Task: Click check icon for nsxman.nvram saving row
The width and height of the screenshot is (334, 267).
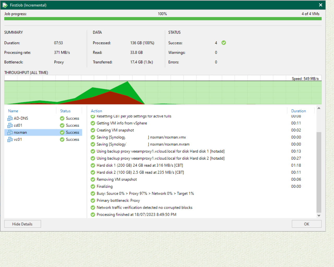Action: pyautogui.click(x=93, y=144)
